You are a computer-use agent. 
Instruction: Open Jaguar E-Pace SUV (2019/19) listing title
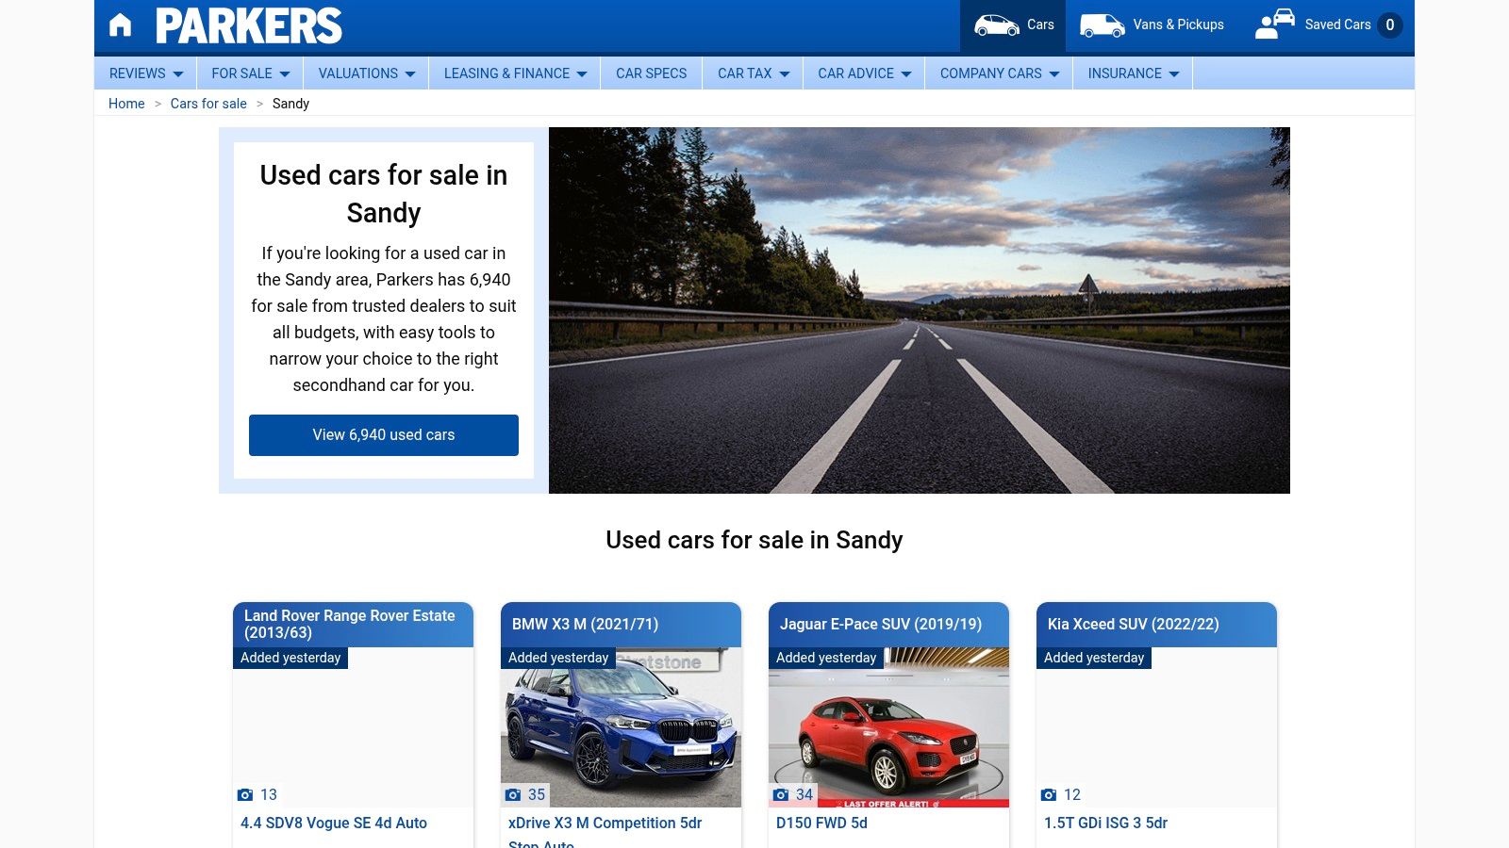(x=881, y=624)
